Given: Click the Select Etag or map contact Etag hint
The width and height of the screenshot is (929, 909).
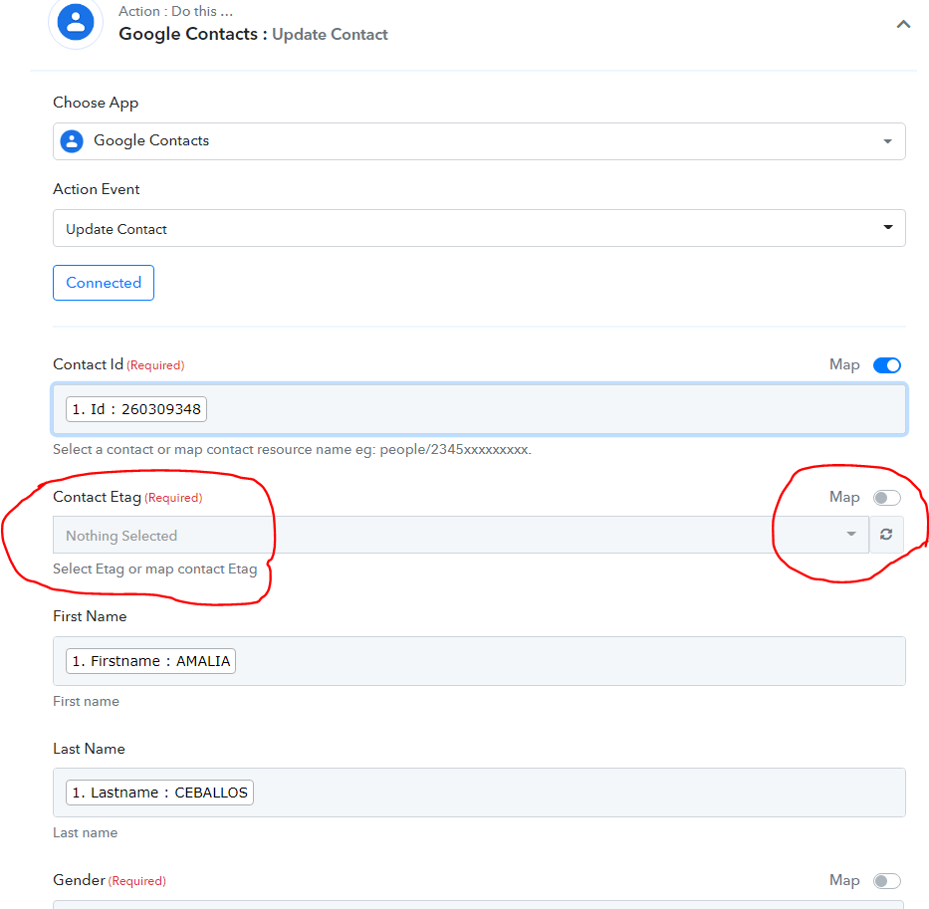Looking at the screenshot, I should pos(155,568).
